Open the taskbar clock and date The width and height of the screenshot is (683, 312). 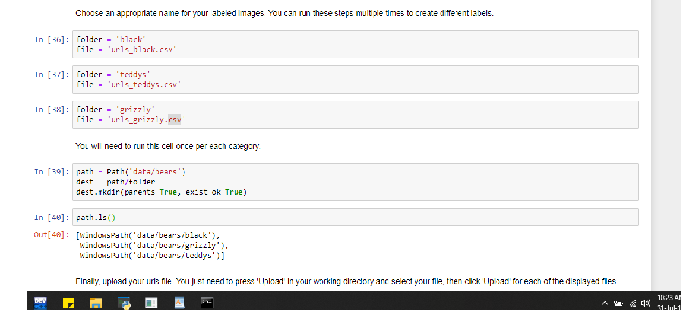pyautogui.click(x=669, y=301)
